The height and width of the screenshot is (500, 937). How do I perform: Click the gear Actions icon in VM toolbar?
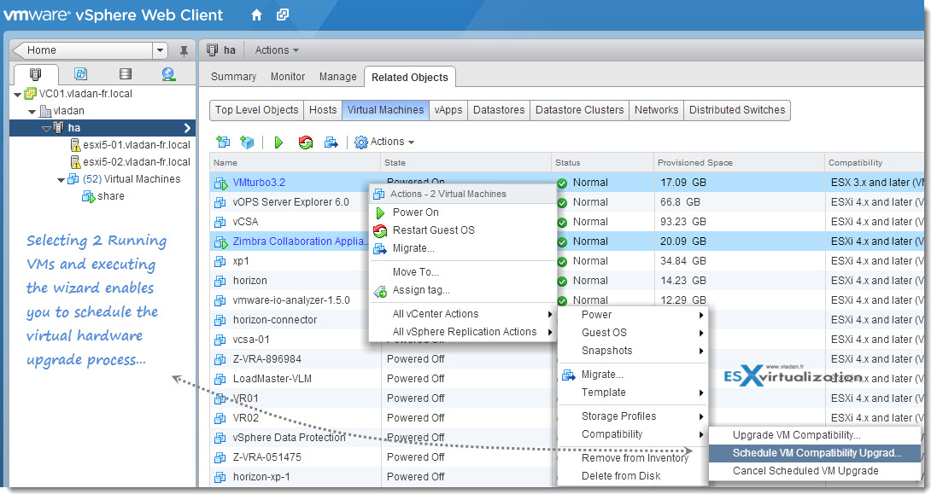tap(361, 142)
